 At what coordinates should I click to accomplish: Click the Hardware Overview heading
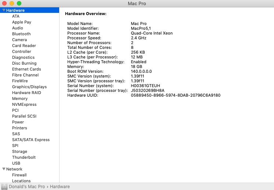click(x=86, y=14)
